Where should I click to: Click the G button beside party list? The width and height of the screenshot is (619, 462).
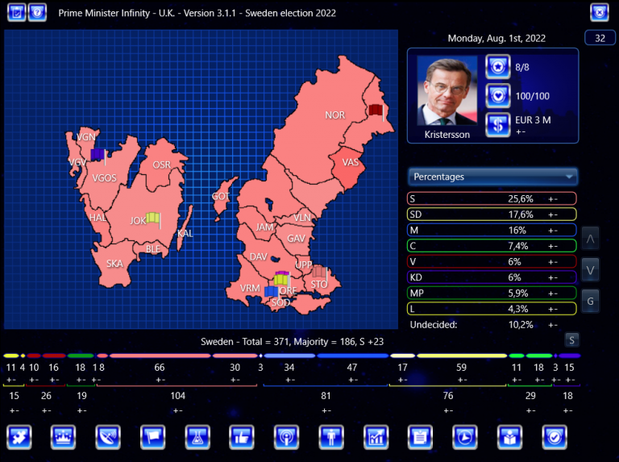[591, 301]
